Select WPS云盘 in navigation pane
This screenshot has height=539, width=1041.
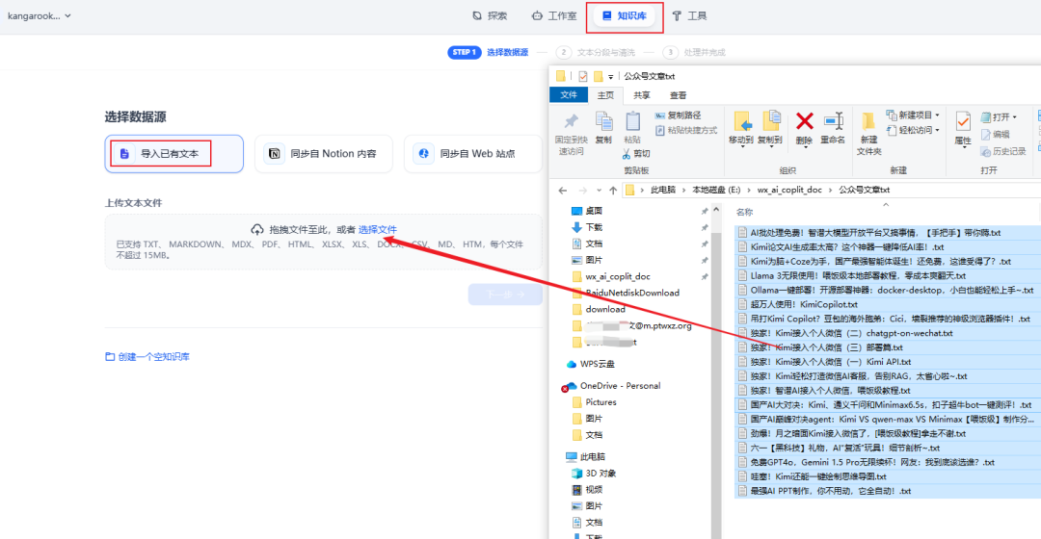click(590, 364)
